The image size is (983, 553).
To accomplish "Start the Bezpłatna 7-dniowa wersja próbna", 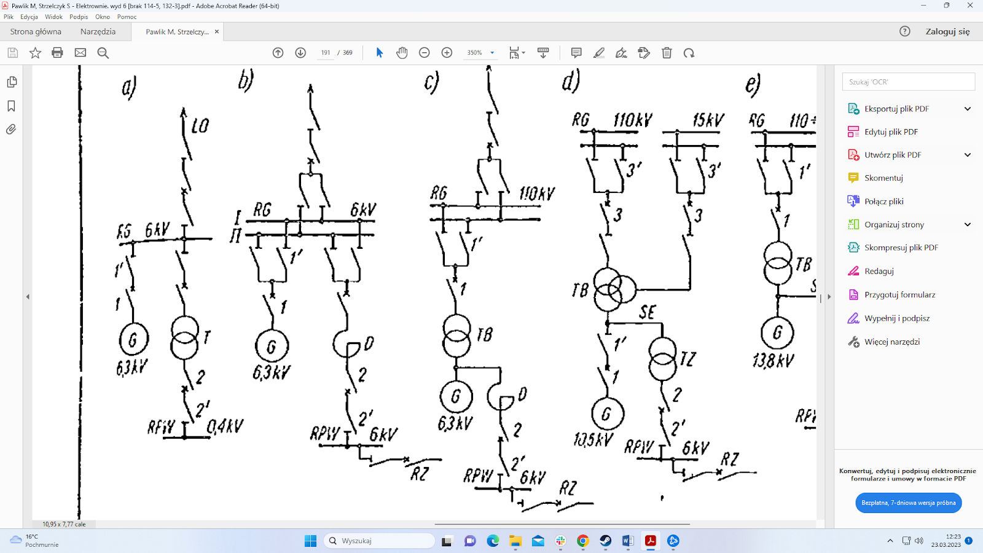I will tap(908, 503).
